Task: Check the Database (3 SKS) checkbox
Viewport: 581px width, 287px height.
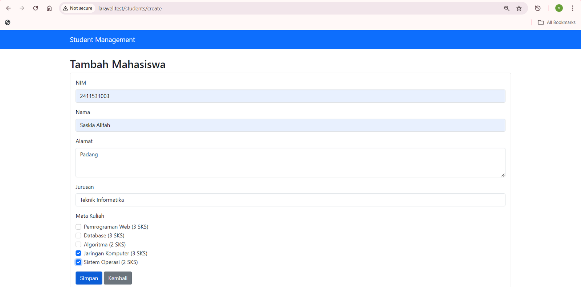Action: pyautogui.click(x=78, y=235)
